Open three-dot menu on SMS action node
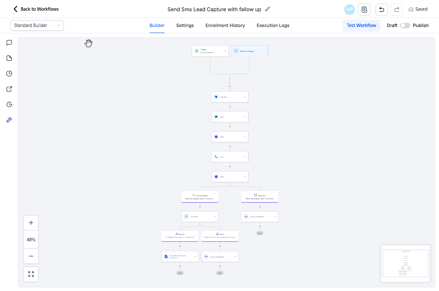Viewport: 439px width, 291px height. (245, 117)
